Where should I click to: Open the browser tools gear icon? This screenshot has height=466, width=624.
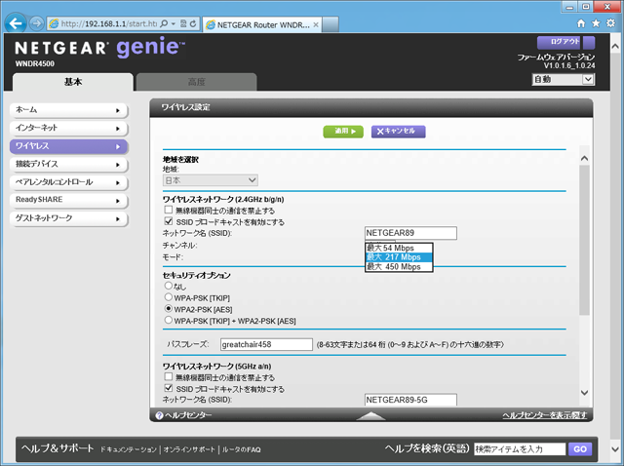coord(610,21)
